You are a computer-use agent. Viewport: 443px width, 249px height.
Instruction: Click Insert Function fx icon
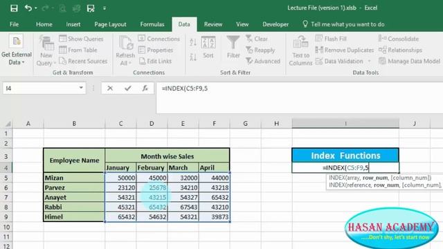(145, 89)
